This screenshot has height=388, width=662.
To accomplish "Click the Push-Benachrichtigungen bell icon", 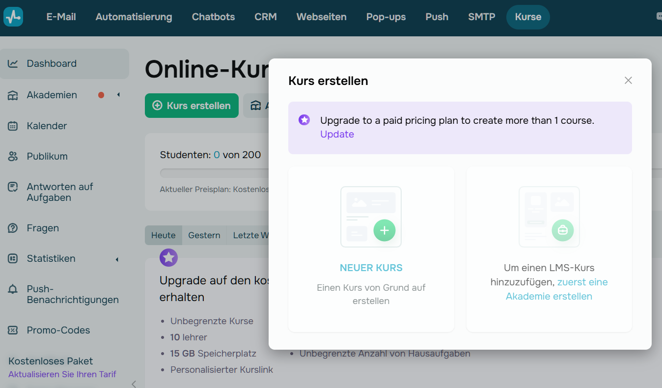I will pyautogui.click(x=13, y=289).
